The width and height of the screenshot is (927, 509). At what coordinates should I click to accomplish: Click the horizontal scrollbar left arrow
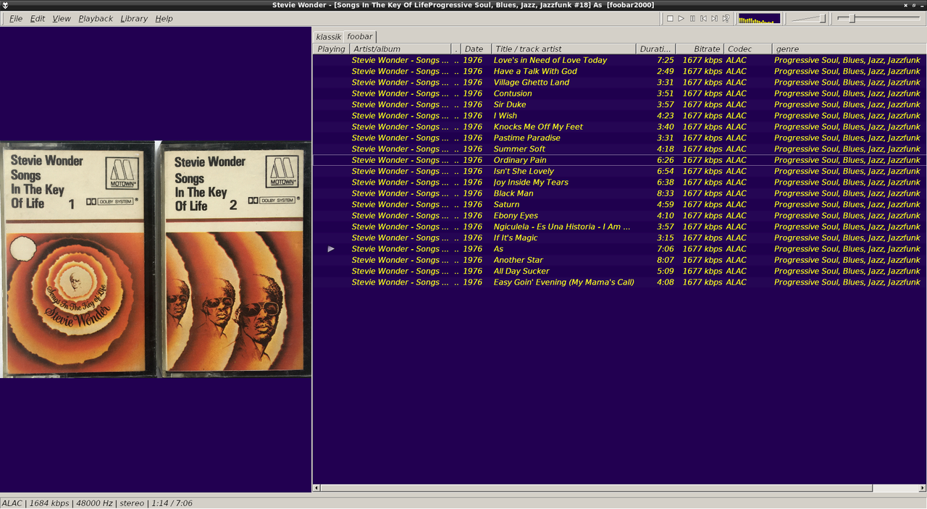(316, 488)
